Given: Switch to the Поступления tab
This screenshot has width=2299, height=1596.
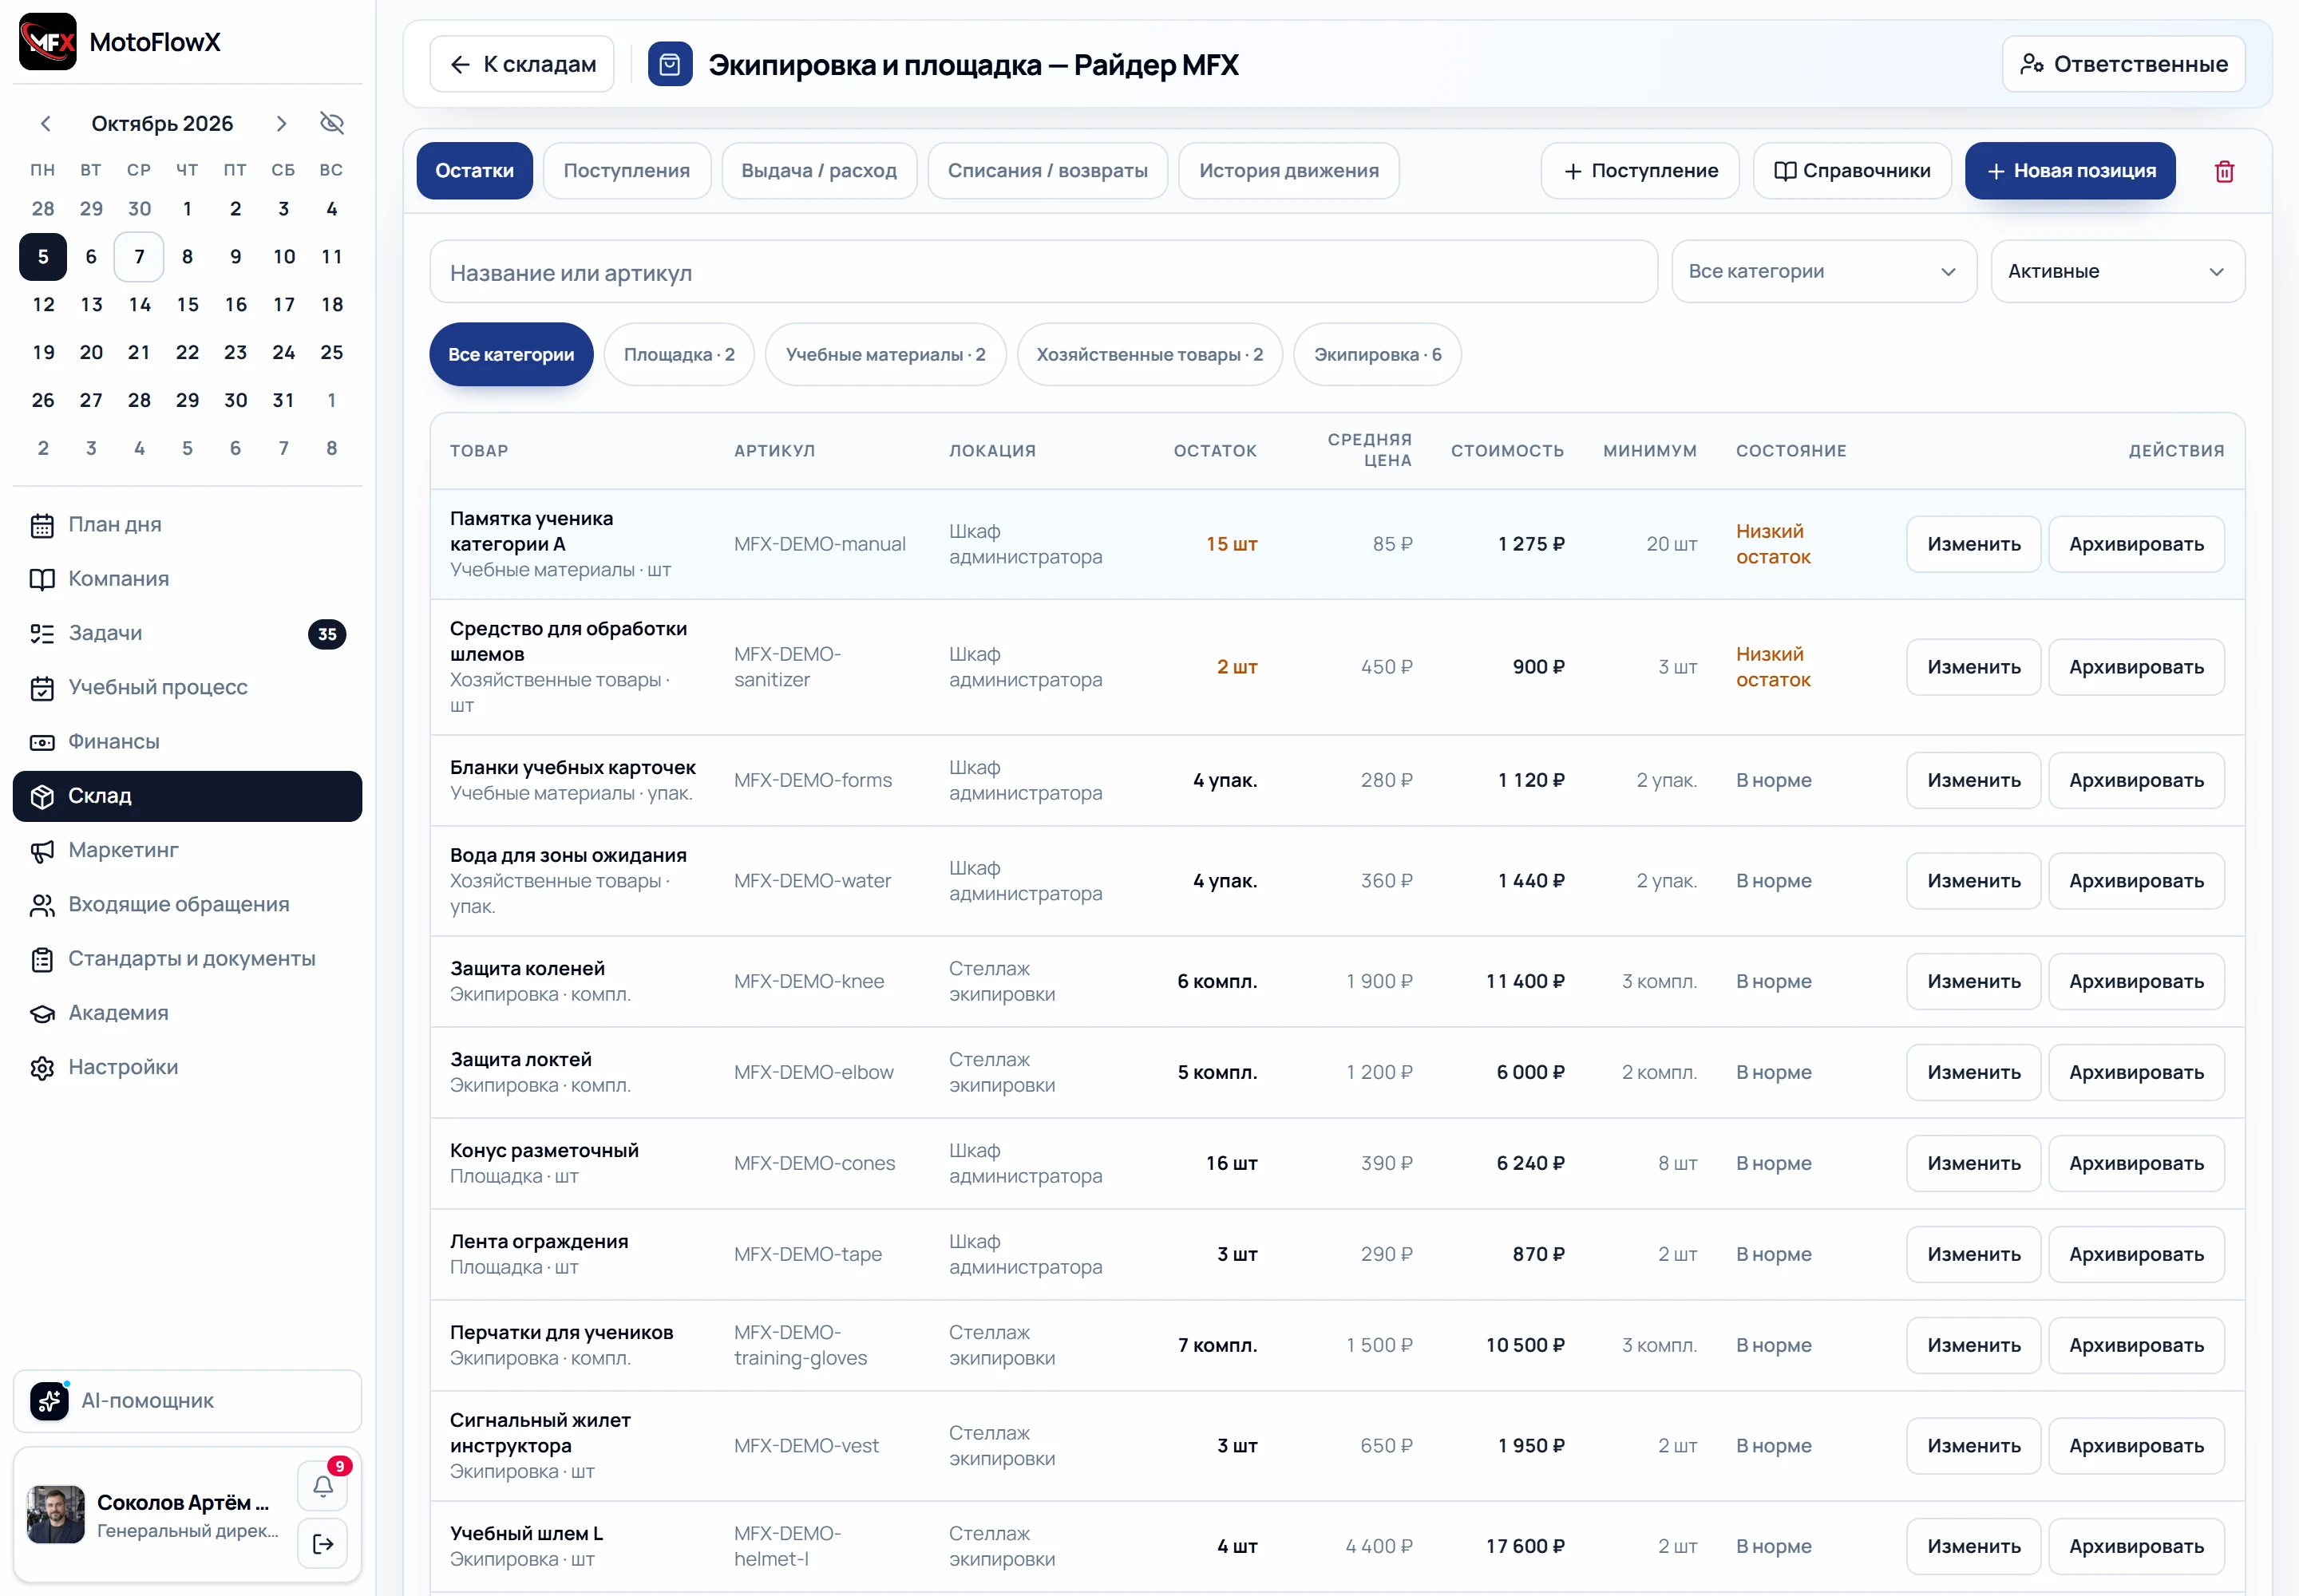Looking at the screenshot, I should coord(627,171).
